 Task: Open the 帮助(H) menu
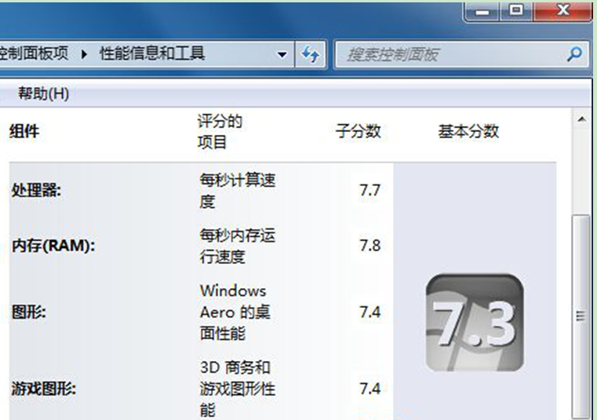43,93
